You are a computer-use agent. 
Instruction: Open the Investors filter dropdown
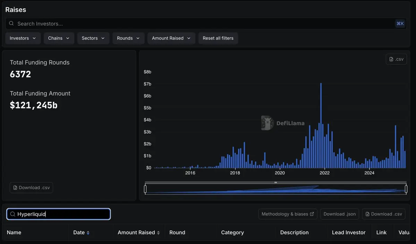point(23,38)
